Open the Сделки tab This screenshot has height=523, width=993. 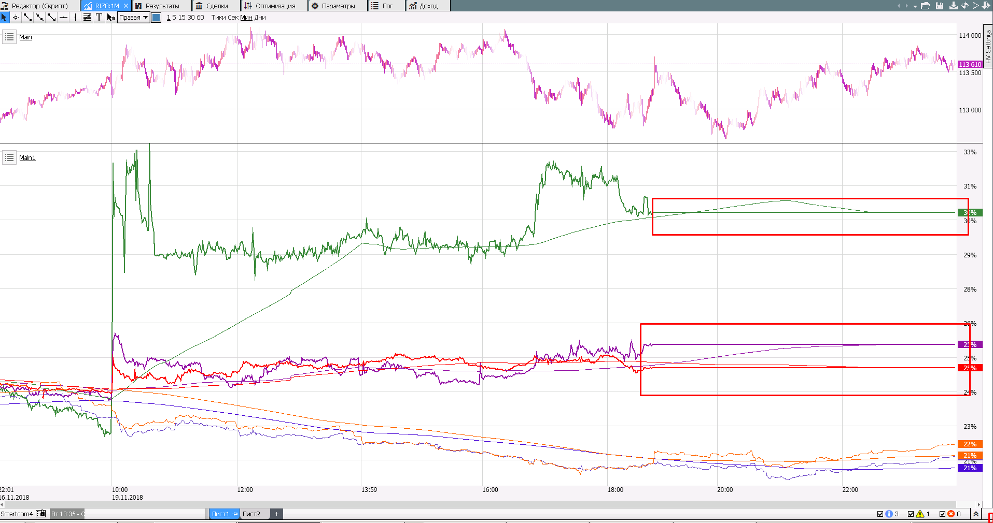tap(217, 6)
